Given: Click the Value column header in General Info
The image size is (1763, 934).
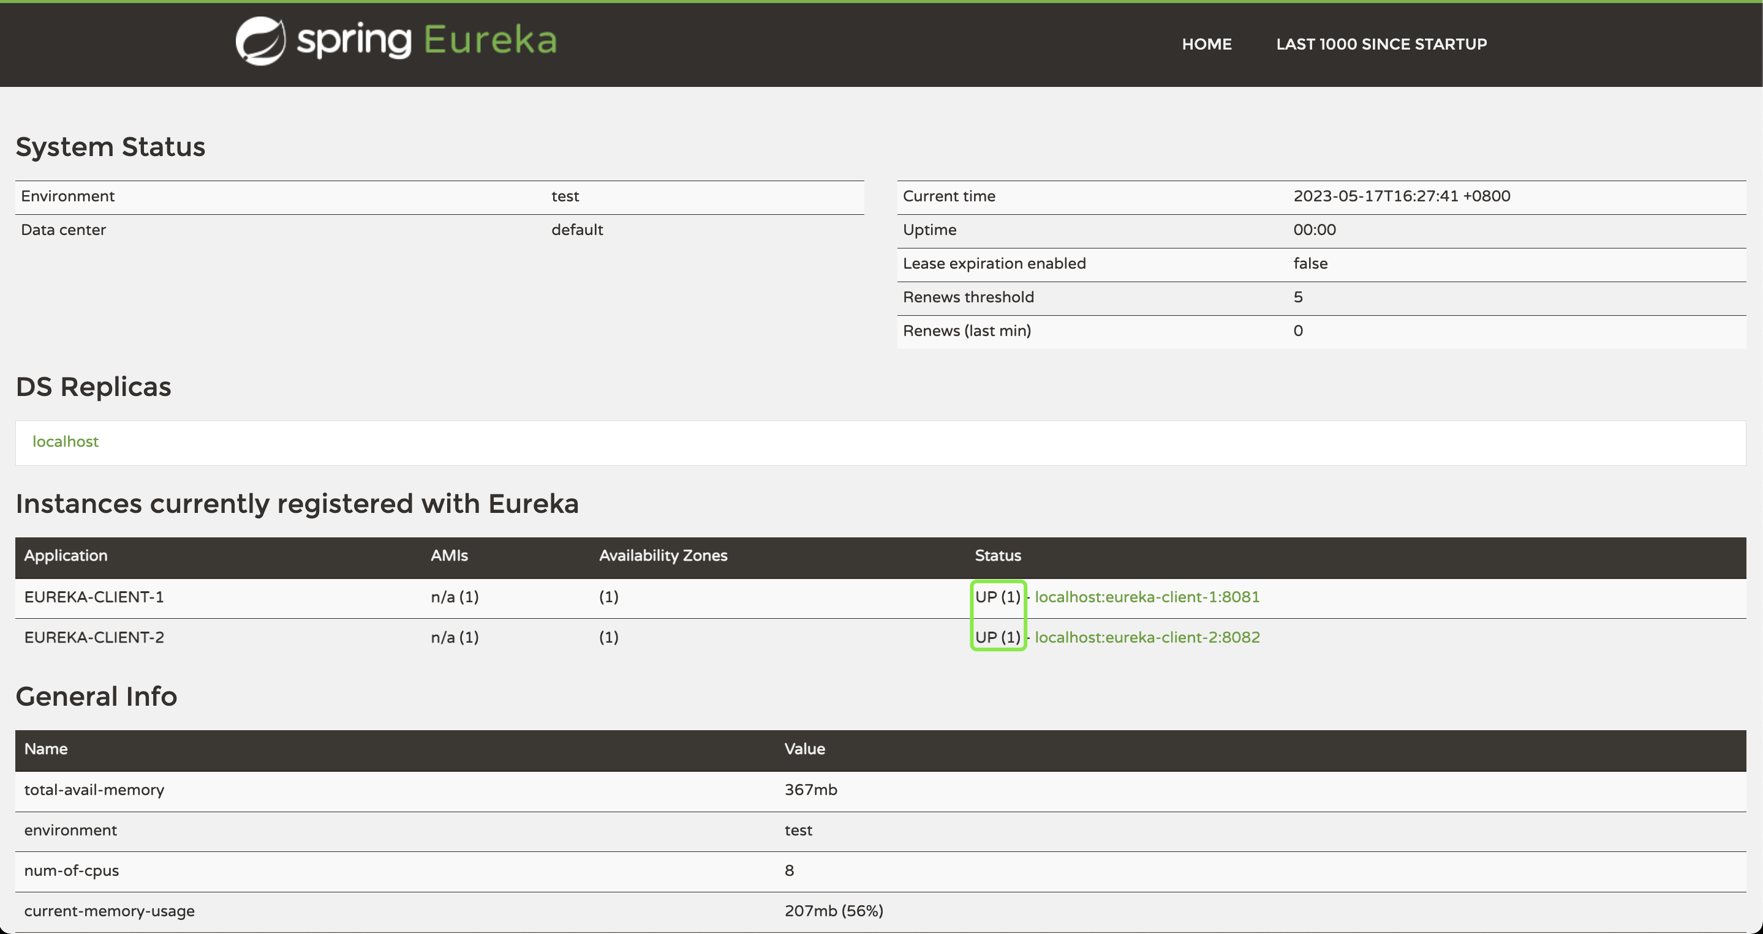Looking at the screenshot, I should point(804,749).
